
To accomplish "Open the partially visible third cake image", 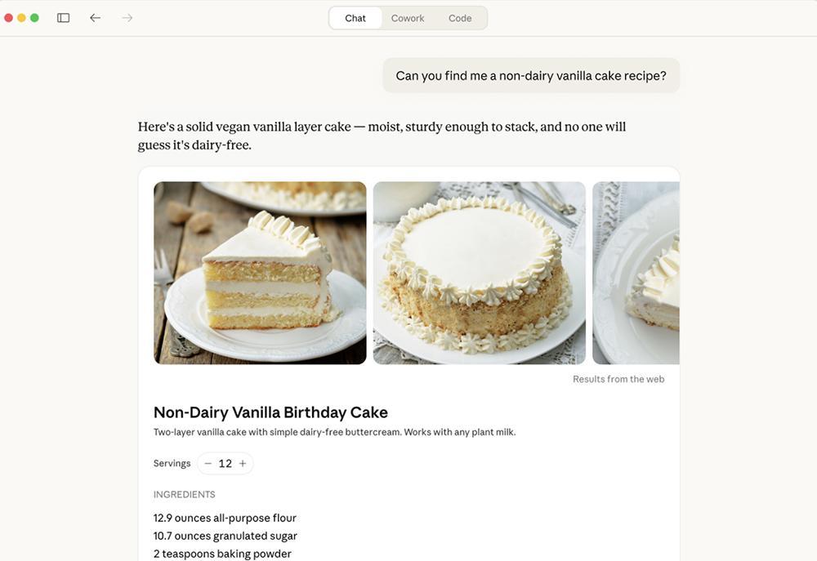I will point(636,273).
